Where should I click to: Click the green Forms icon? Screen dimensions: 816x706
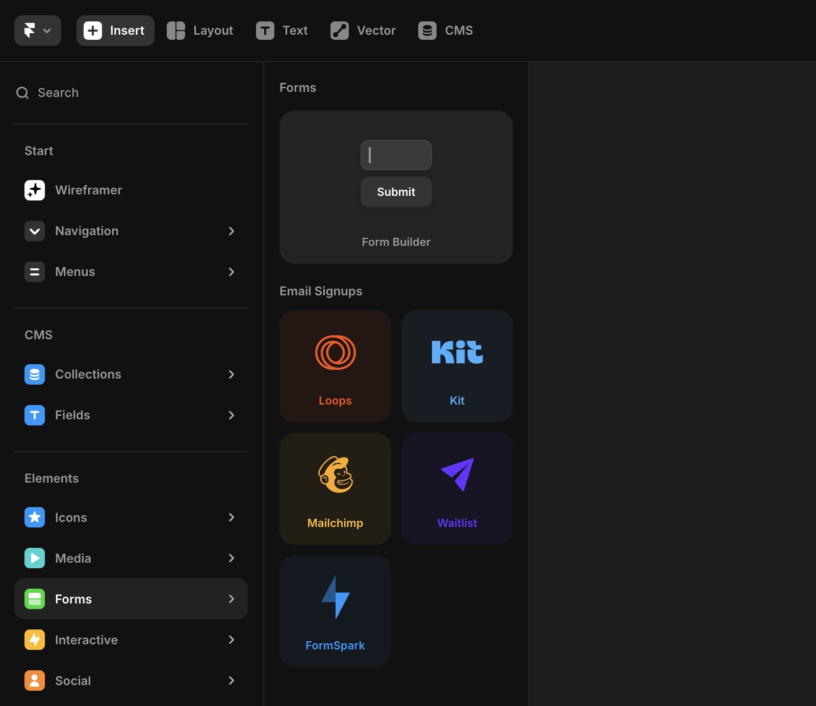pyautogui.click(x=35, y=599)
